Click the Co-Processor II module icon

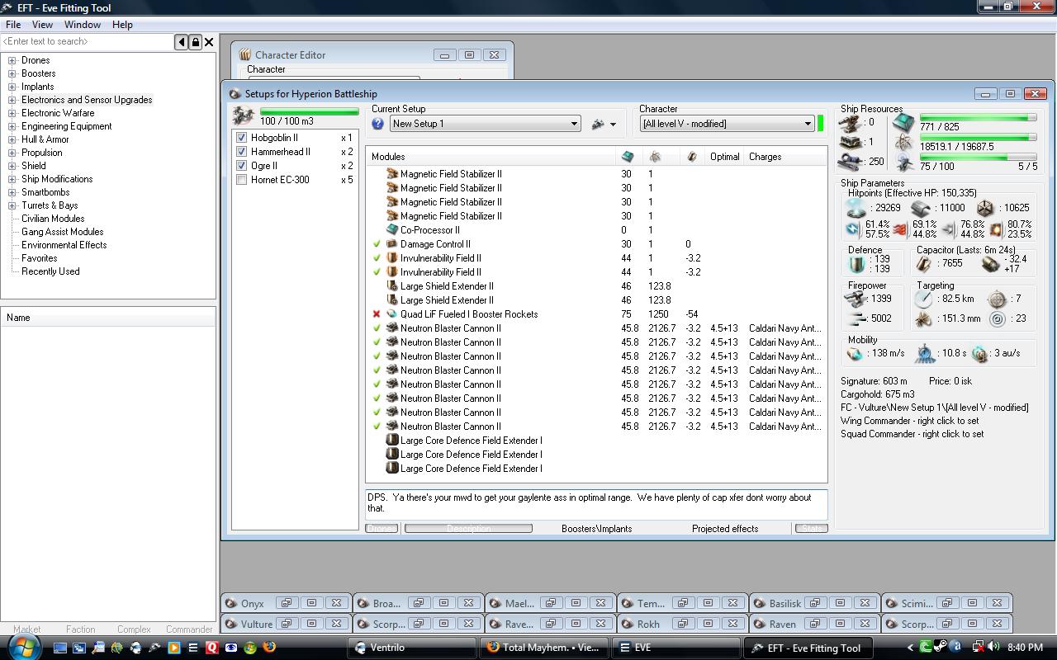[x=392, y=230]
